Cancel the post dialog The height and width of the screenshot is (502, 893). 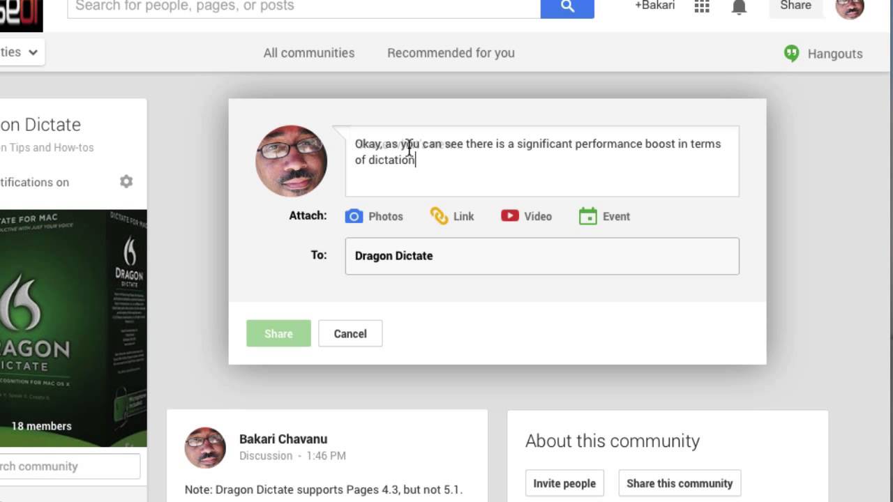350,333
